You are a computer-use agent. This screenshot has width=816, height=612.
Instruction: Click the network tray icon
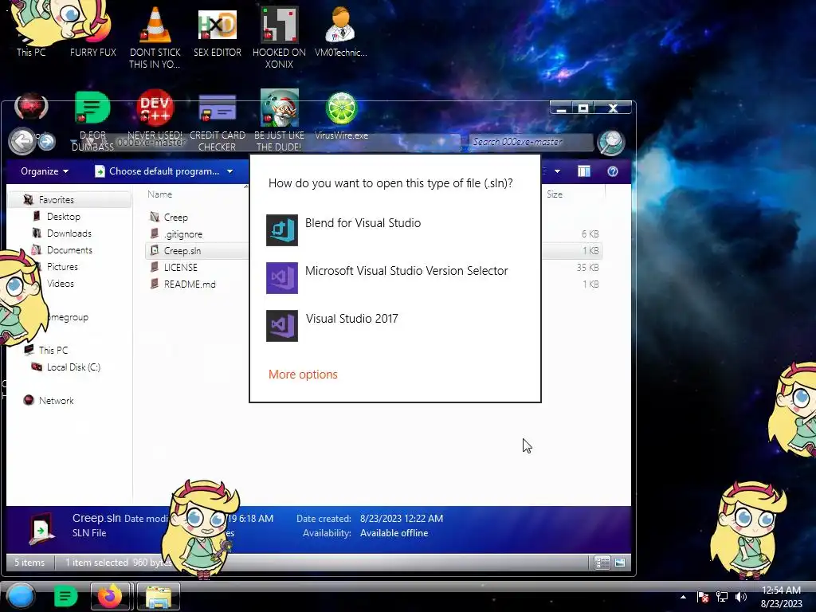pos(722,596)
